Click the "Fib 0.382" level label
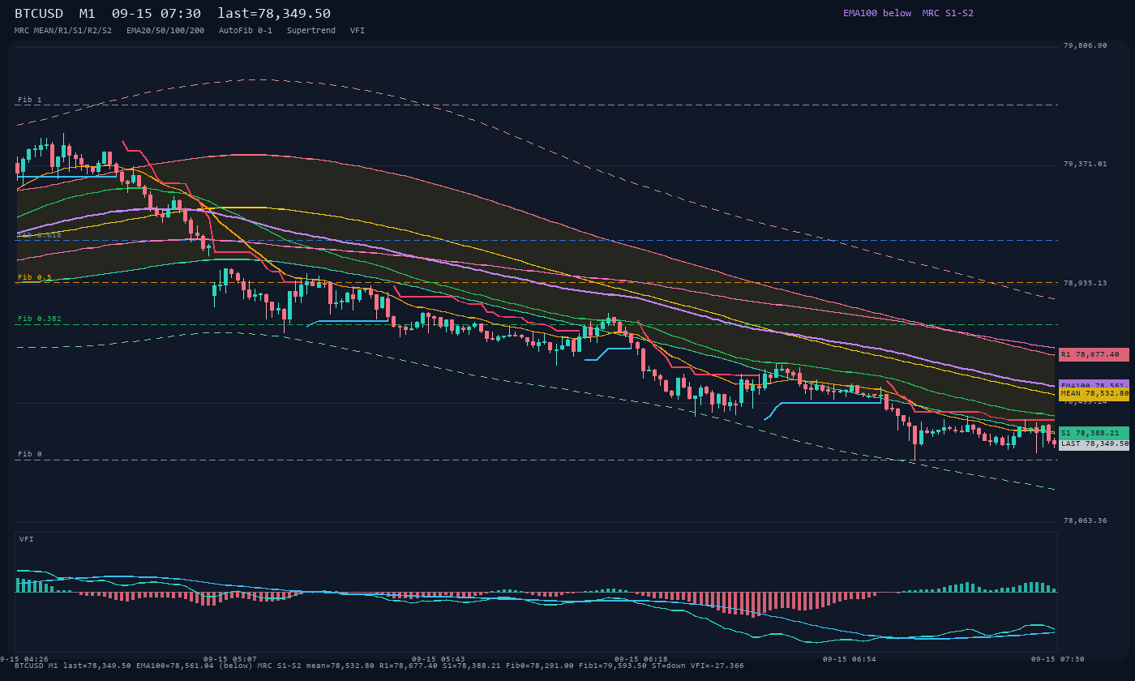1135x681 pixels. point(40,319)
